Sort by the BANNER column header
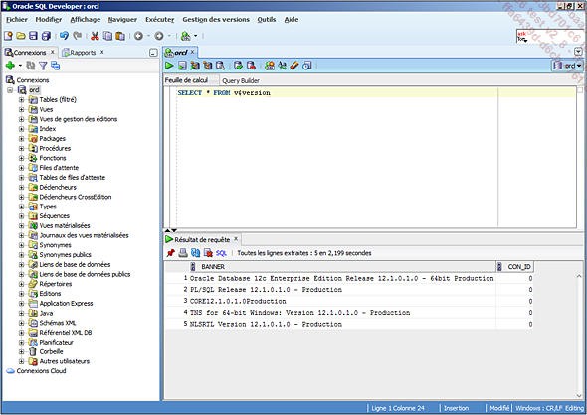 (342, 267)
